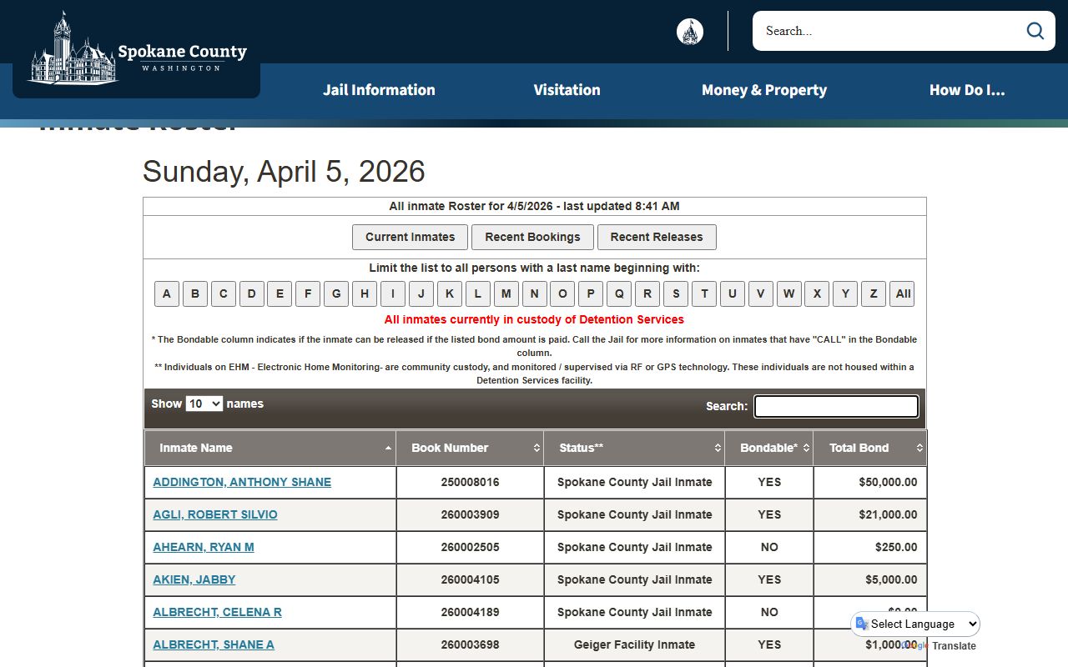Open the Jail Information menu

[x=379, y=90]
